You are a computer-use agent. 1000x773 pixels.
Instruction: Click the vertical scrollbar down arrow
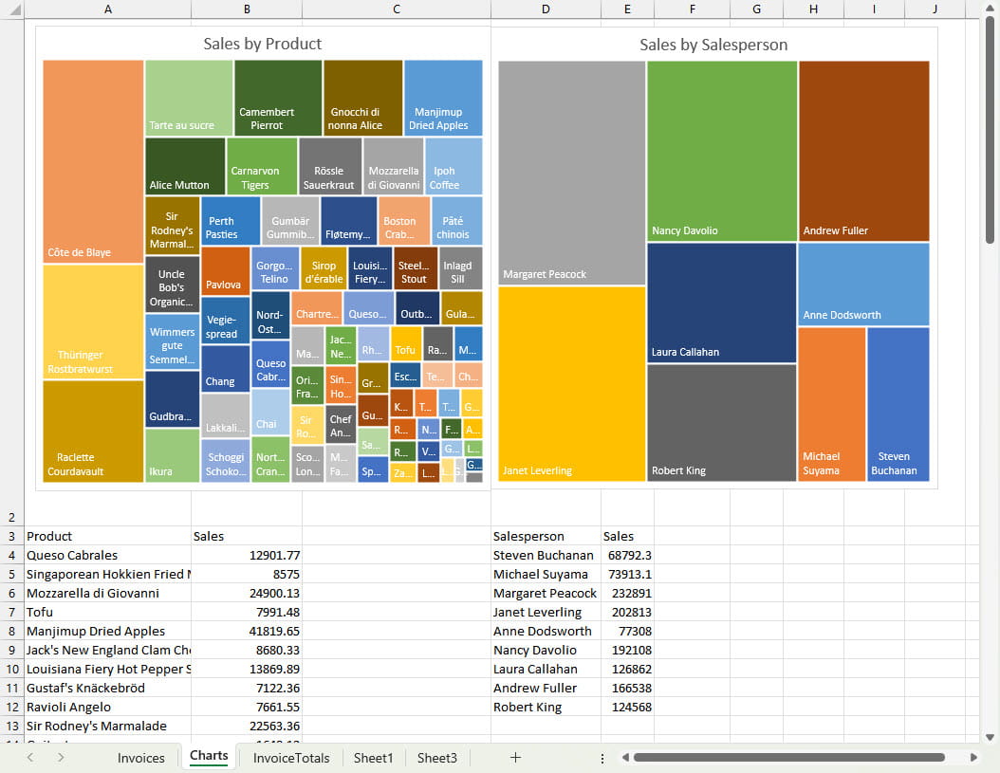[x=991, y=737]
